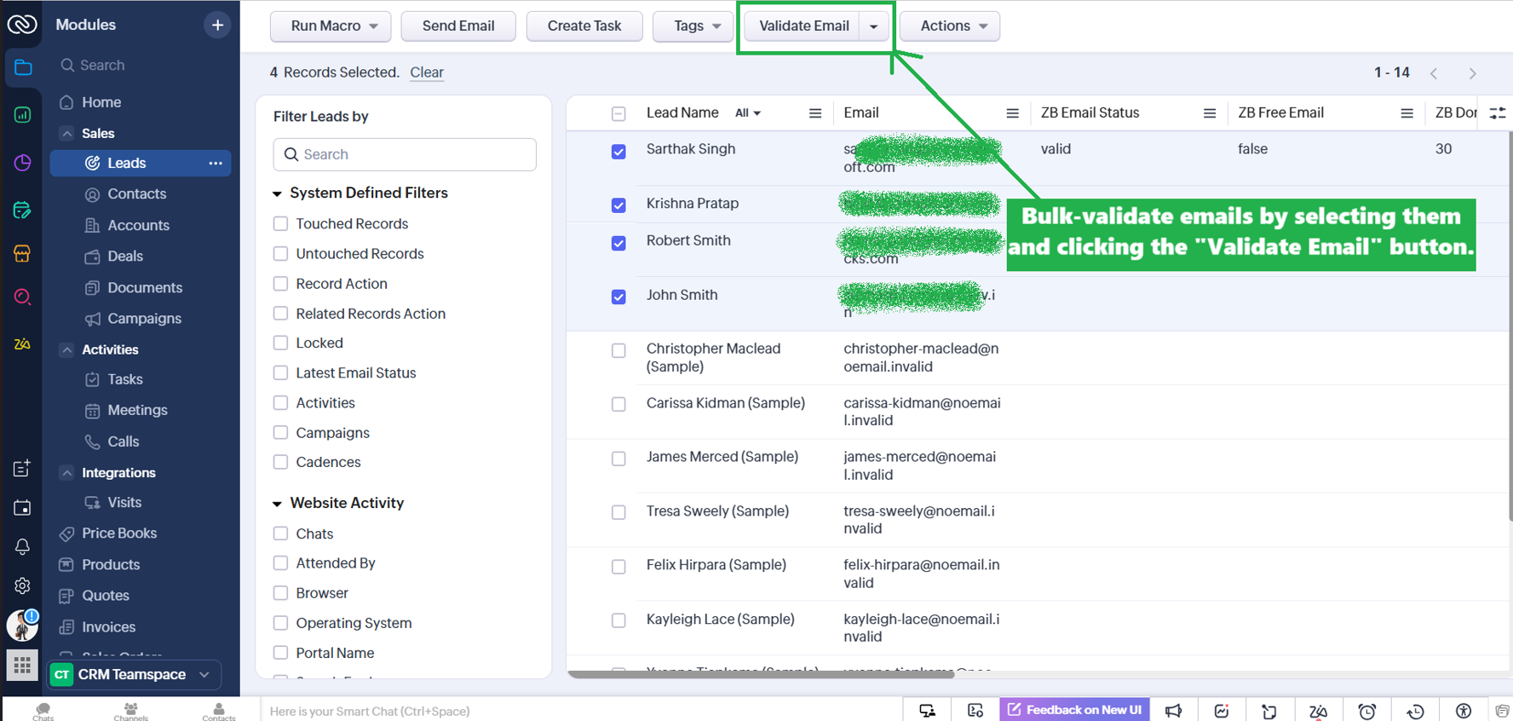Uncheck the Sarthak Singh lead checkbox
This screenshot has width=1513, height=721.
click(x=618, y=152)
